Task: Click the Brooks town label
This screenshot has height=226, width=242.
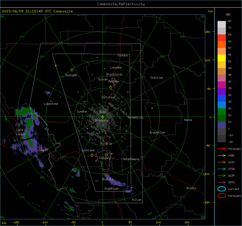Action: [x=191, y=188]
